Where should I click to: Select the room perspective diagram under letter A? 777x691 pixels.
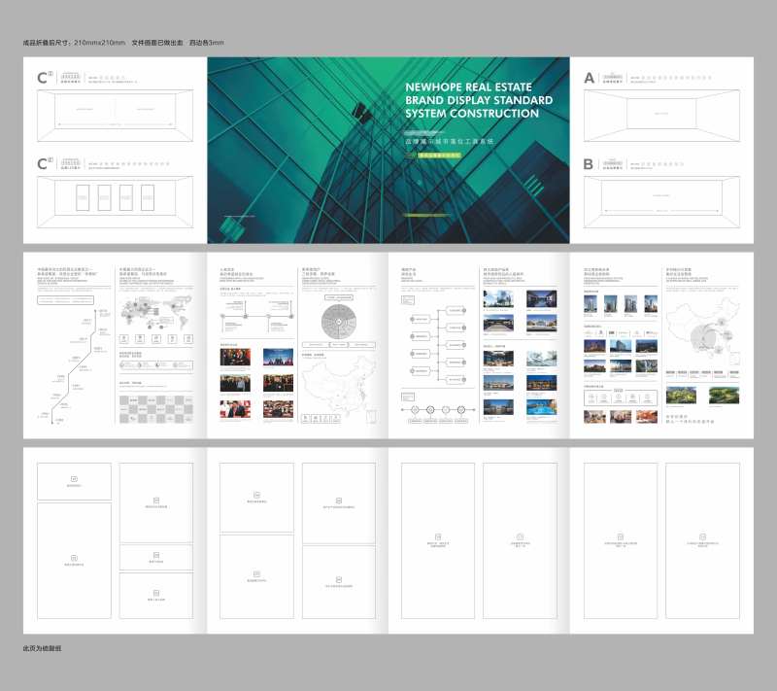661,116
